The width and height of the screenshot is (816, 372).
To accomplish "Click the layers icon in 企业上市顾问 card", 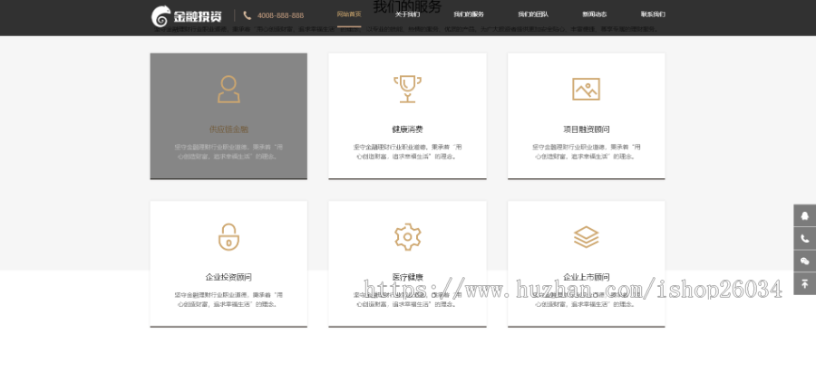I will 587,237.
